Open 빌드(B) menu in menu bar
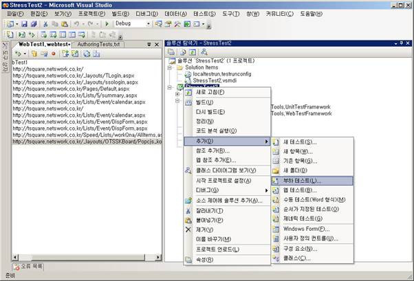The height and width of the screenshot is (281, 414). click(x=120, y=14)
